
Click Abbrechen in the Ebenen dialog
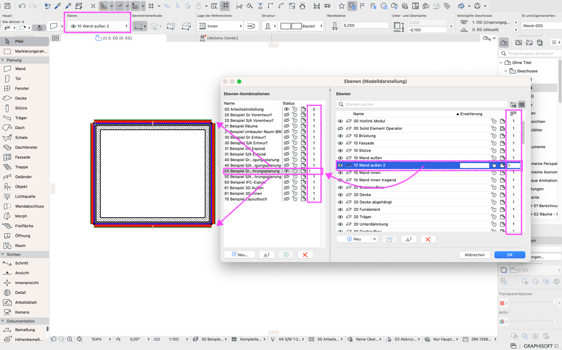tap(475, 255)
